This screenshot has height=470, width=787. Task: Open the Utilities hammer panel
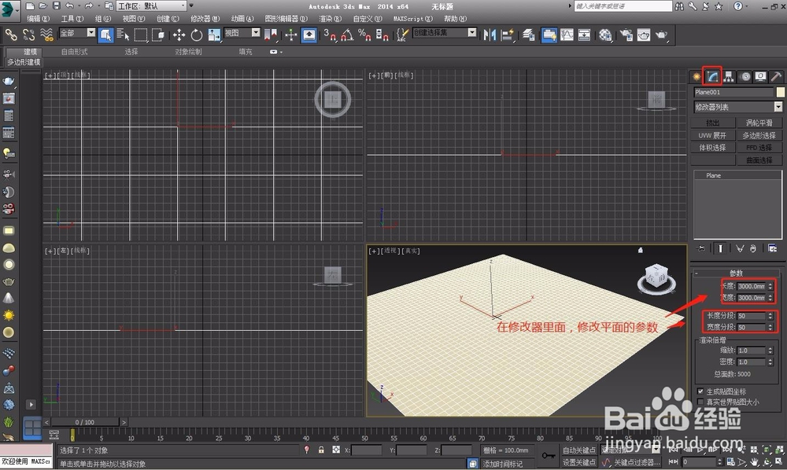click(x=776, y=77)
